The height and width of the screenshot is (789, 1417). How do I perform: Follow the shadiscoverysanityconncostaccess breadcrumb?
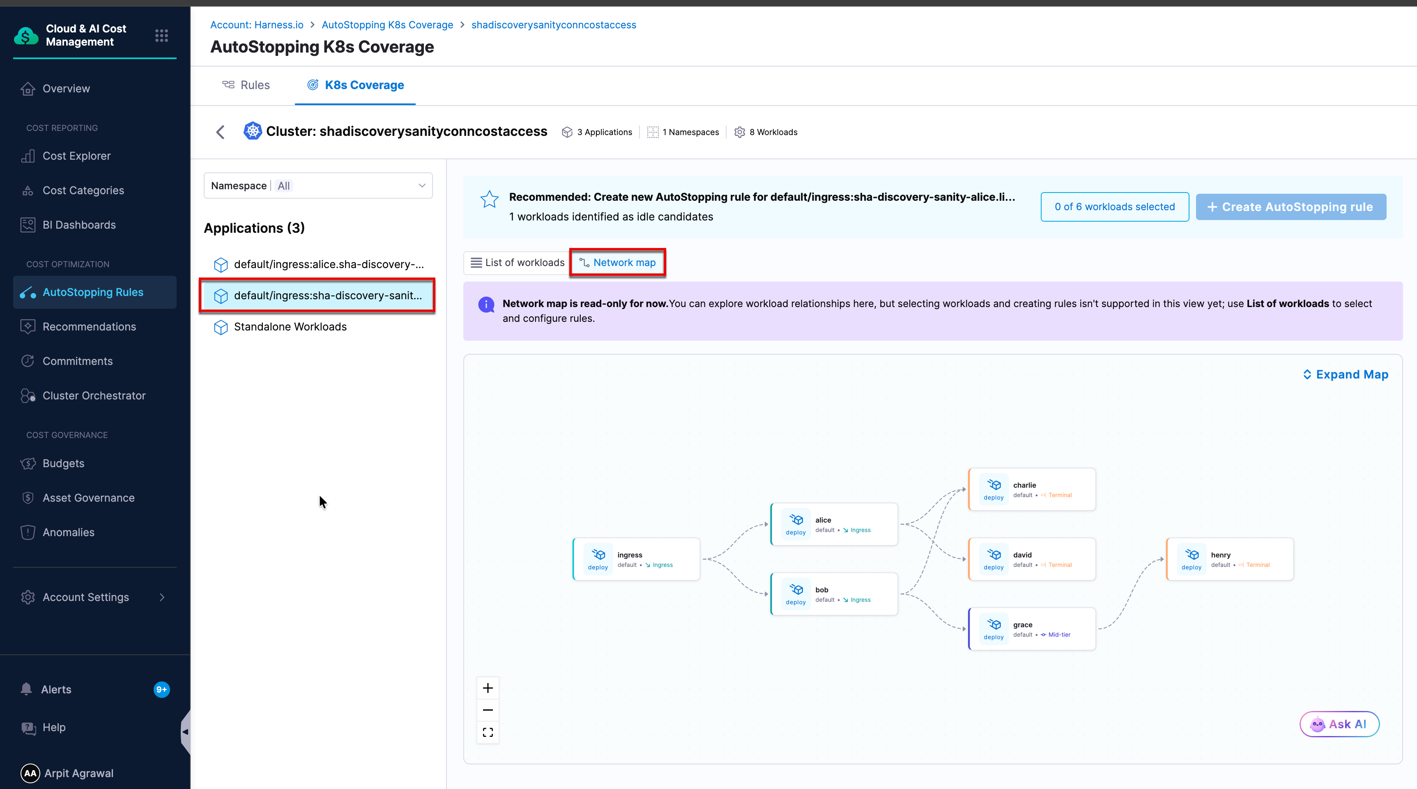pyautogui.click(x=553, y=25)
